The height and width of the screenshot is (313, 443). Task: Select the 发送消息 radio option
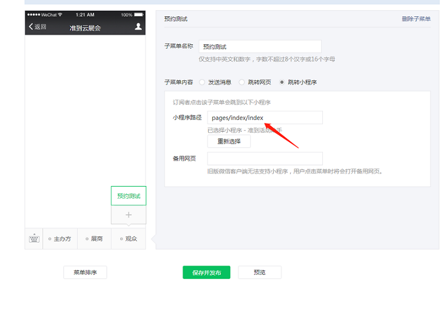[201, 83]
